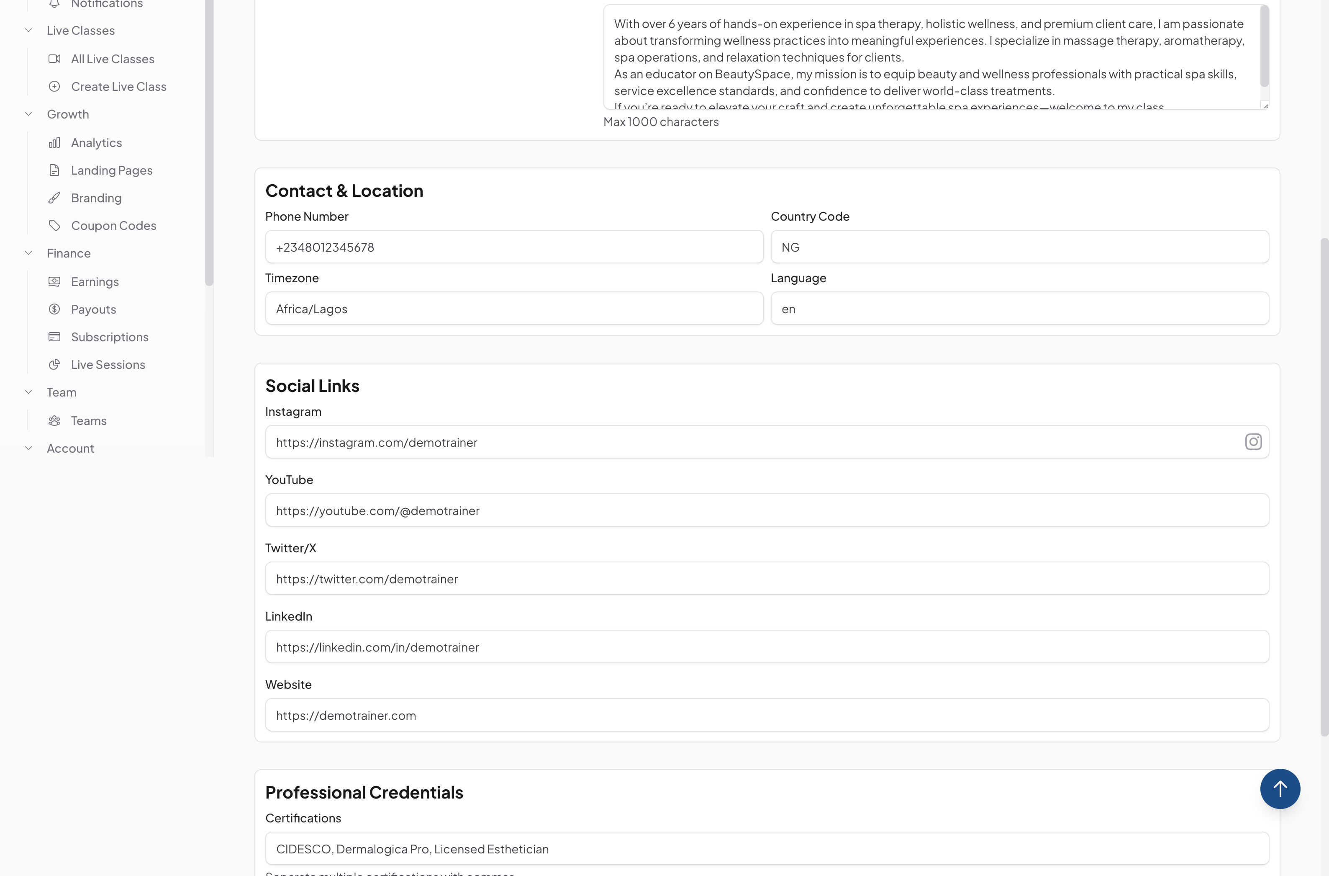Viewport: 1329px width, 876px height.
Task: Click the Subscriptions card icon
Action: click(54, 336)
